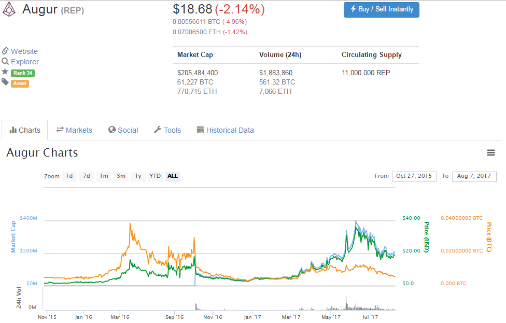The image size is (506, 323).
Task: Click the Nov '16 x-axis label
Action: coord(213,317)
